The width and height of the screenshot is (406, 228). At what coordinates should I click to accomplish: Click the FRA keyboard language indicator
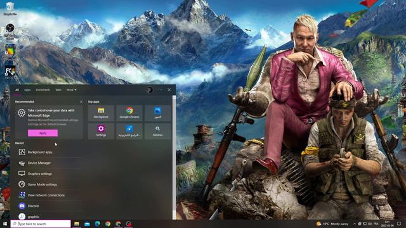coord(376,224)
